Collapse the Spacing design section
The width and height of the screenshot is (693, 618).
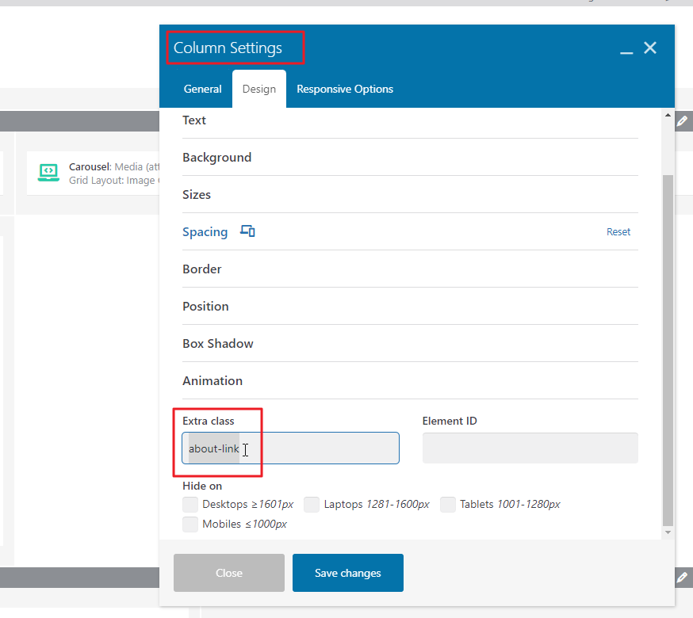(x=205, y=232)
